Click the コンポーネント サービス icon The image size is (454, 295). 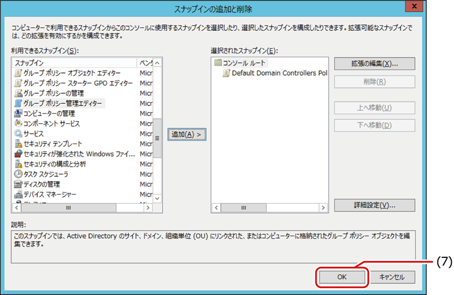tap(18, 124)
